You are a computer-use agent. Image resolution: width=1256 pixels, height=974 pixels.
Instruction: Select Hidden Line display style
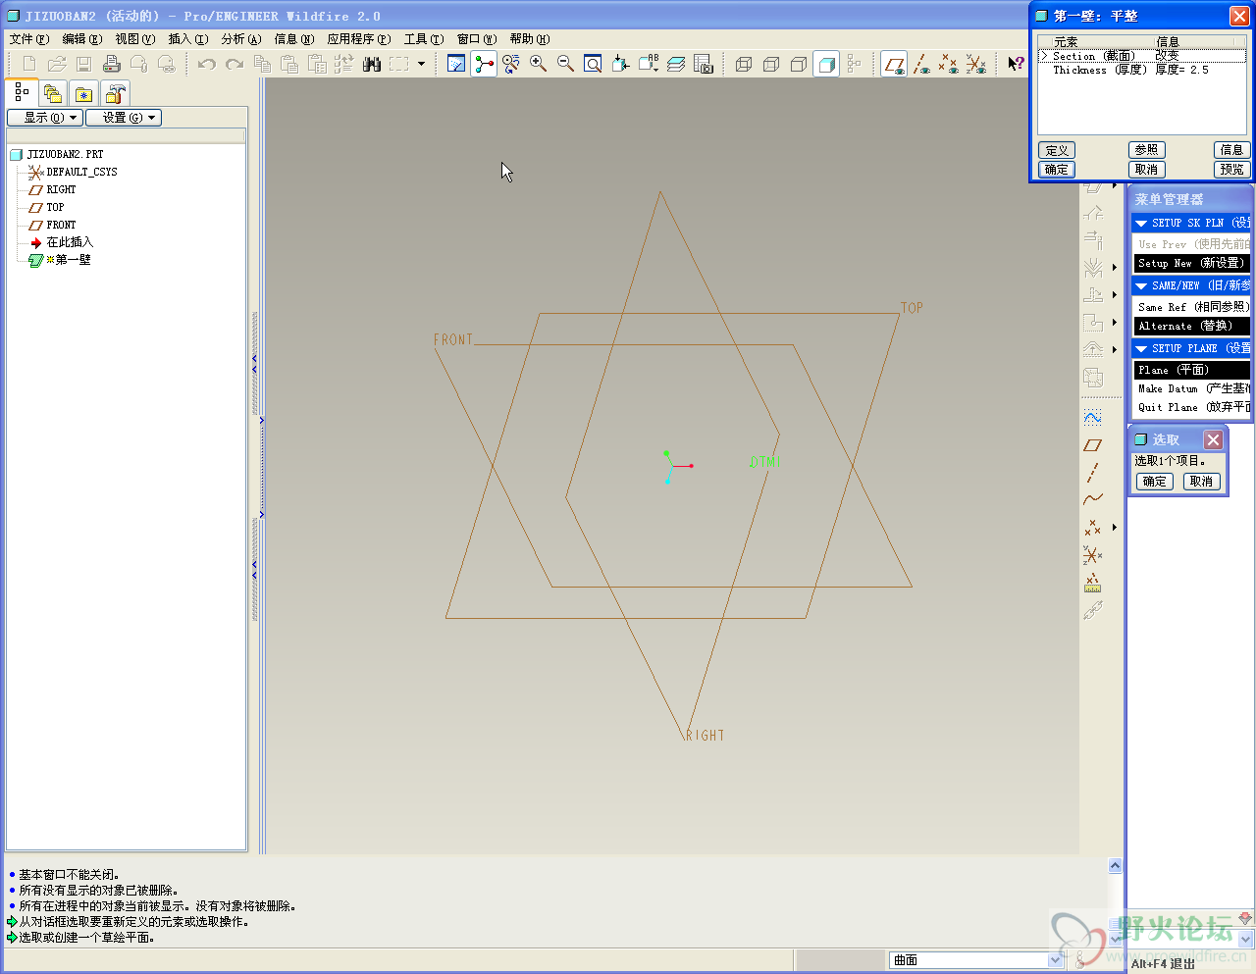[x=771, y=64]
